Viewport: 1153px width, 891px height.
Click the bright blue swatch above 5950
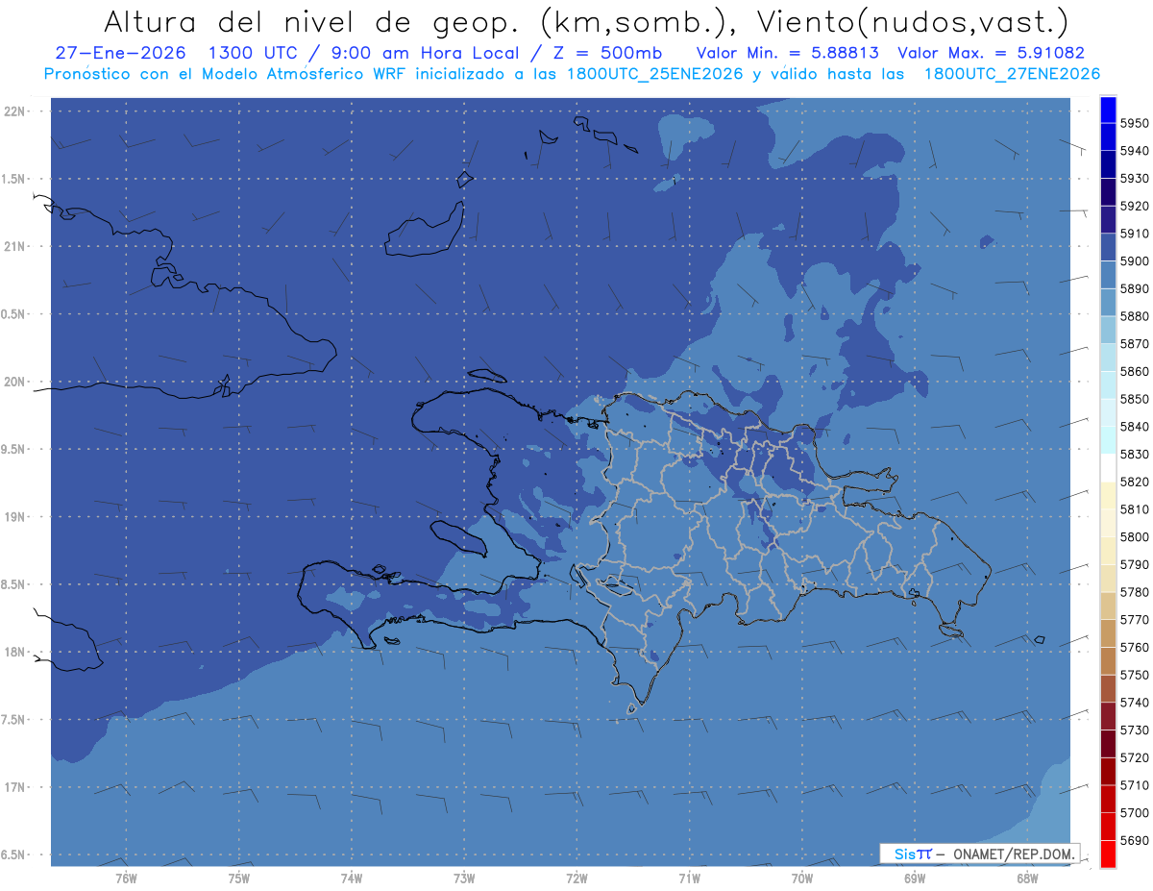point(1108,110)
